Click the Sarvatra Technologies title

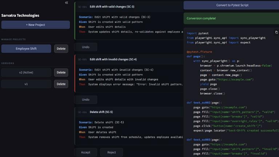20,15
